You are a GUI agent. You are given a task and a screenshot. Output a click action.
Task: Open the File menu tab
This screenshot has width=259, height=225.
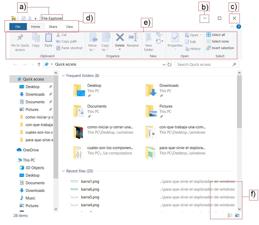pos(18,27)
